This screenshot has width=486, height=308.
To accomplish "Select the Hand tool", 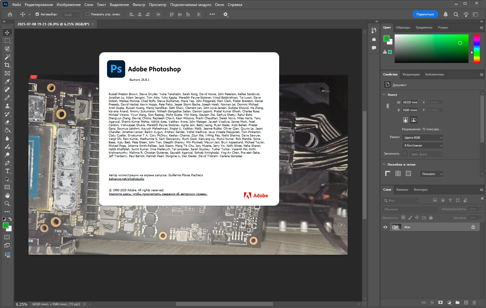I will point(7,195).
